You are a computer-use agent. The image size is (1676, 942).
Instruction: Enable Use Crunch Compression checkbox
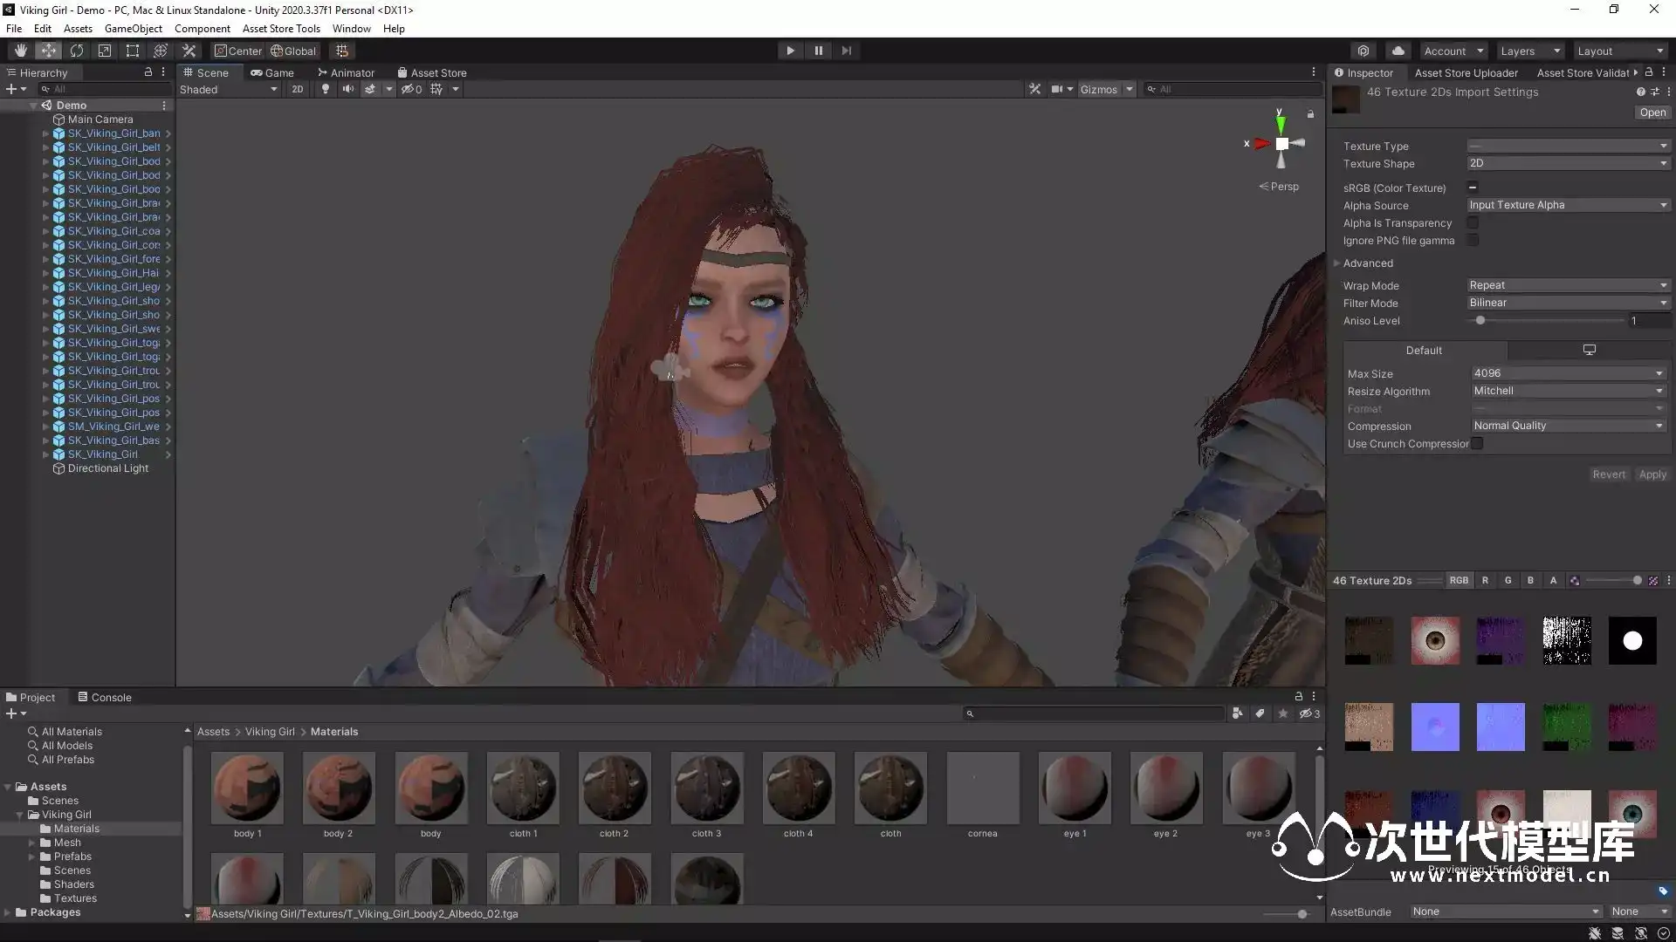(x=1477, y=444)
